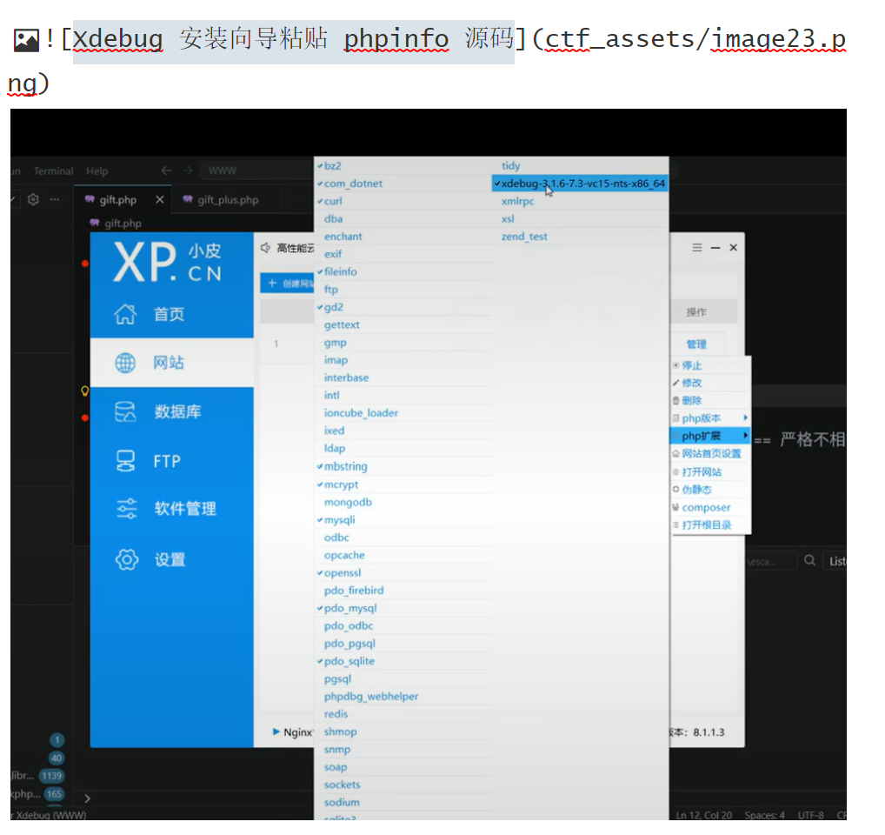885x835 pixels.
Task: Click the WWW search box in editor
Action: (256, 170)
